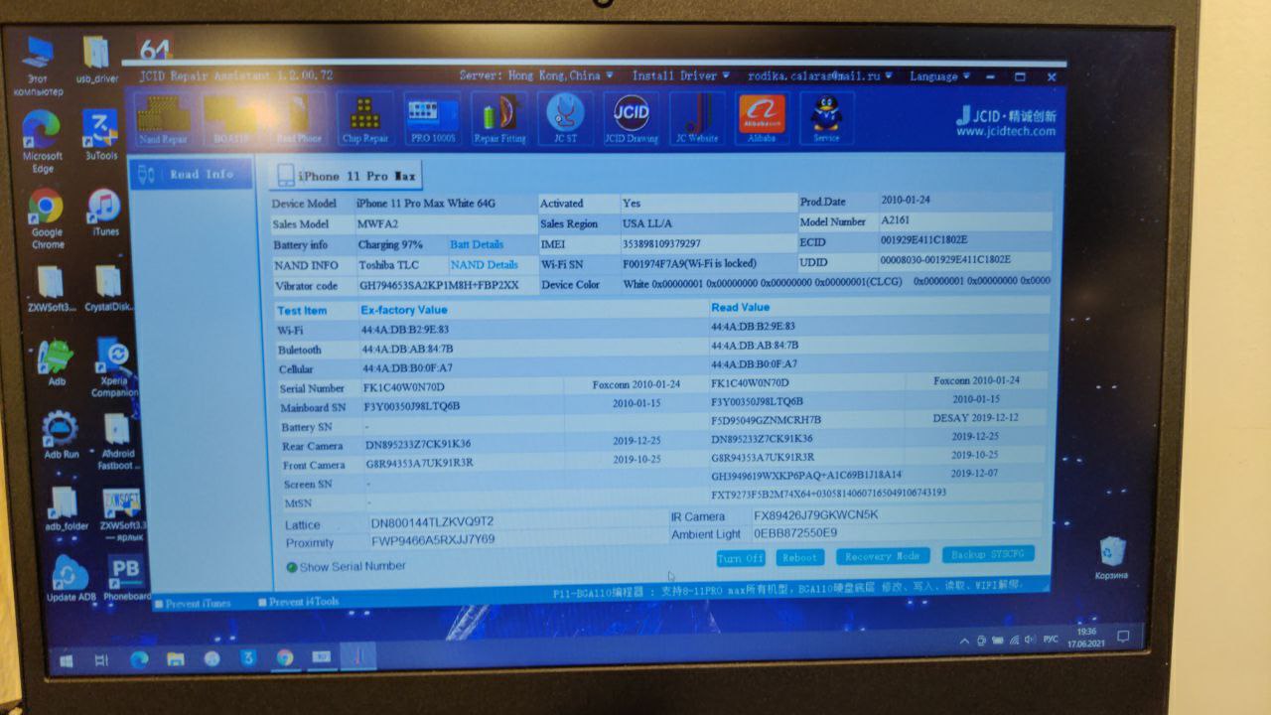Click the Backup SYSCFG button

pos(986,554)
